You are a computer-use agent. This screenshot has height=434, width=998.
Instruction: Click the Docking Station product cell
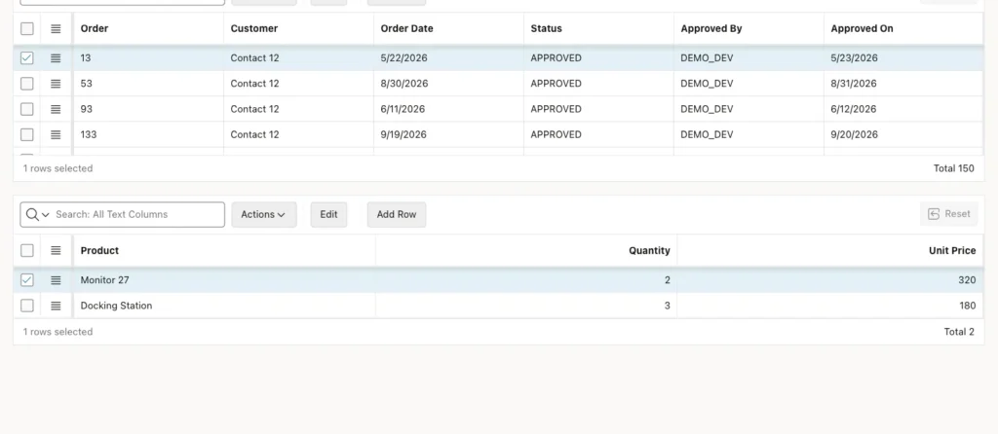point(225,306)
